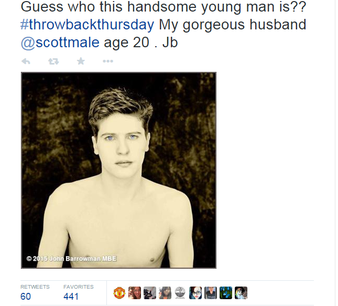Click the FAVORITES label

point(79,287)
